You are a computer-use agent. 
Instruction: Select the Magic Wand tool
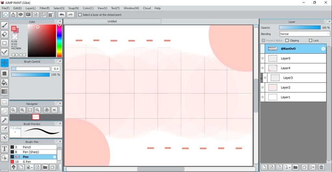5,120
